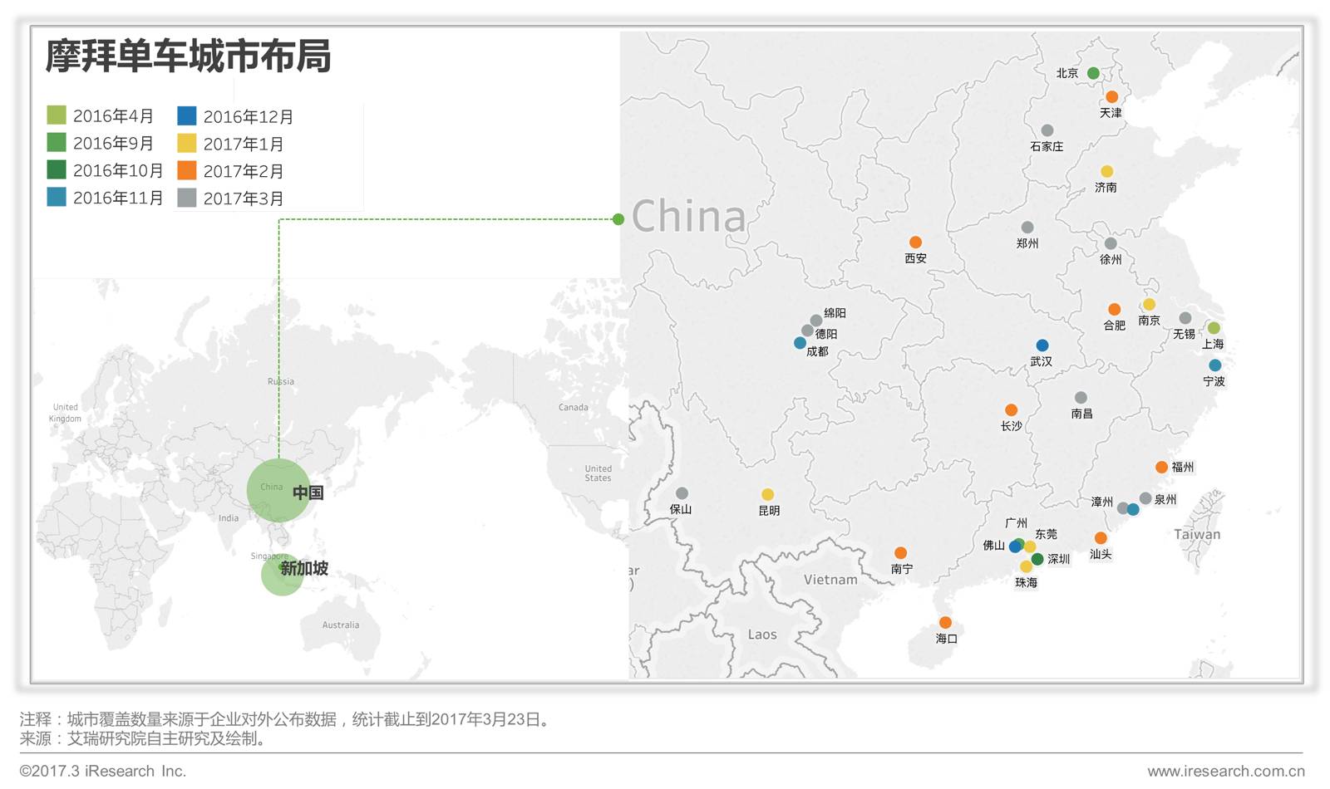1330x789 pixels.
Task: Select the 注释 footnote line about 城市覆盖数量
Action: coord(285,719)
